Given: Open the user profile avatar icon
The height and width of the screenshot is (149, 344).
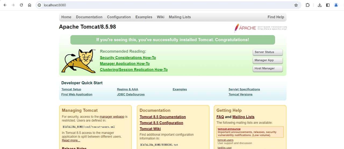Looking at the screenshot, I should point(336,5).
